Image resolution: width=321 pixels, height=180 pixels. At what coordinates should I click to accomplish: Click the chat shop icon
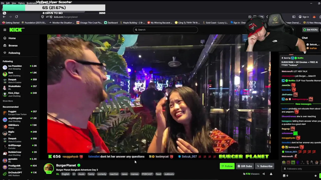coord(284,176)
